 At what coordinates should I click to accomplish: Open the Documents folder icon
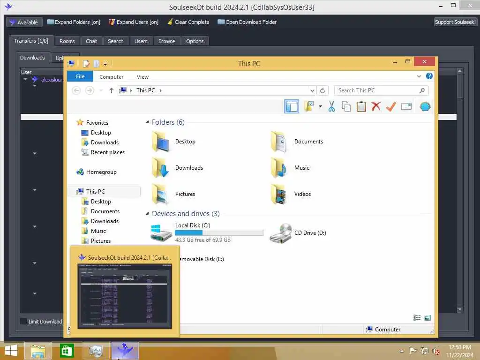coord(278,142)
